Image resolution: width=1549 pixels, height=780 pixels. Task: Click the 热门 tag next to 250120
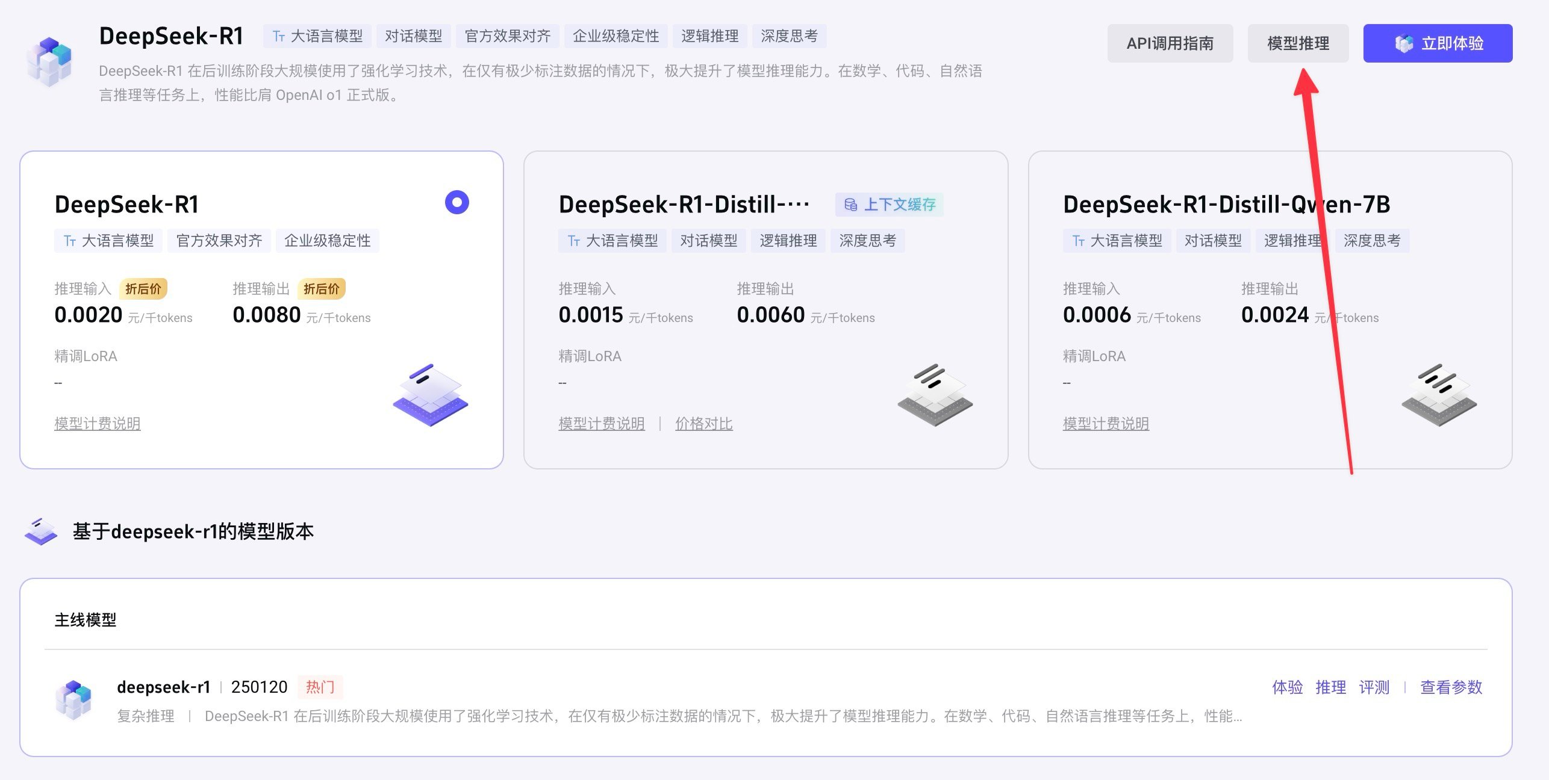point(320,687)
